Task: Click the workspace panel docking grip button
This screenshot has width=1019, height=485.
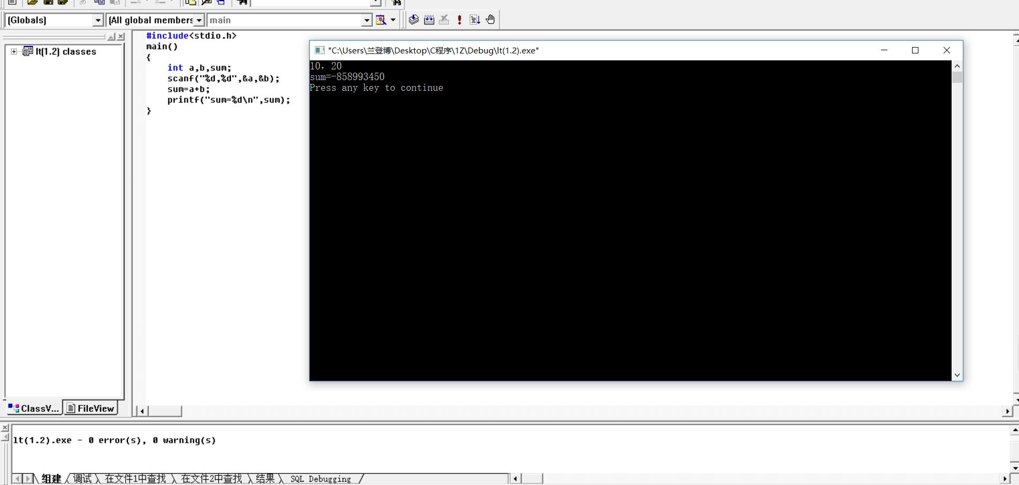Action: pyautogui.click(x=111, y=36)
